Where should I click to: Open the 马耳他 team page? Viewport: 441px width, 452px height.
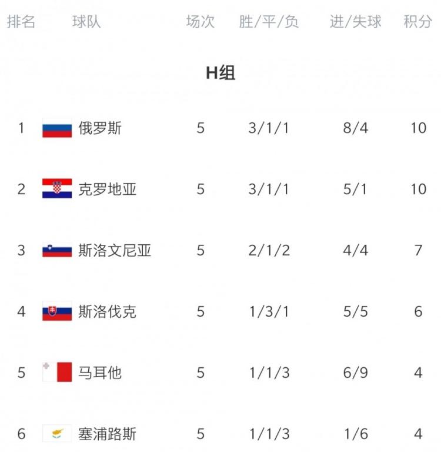[x=100, y=373]
